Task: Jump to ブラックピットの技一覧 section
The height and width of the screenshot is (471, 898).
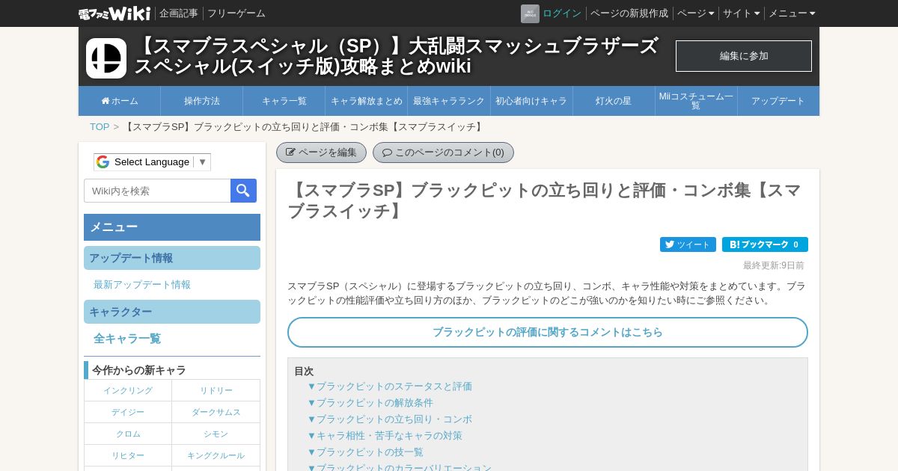Action: 365,452
